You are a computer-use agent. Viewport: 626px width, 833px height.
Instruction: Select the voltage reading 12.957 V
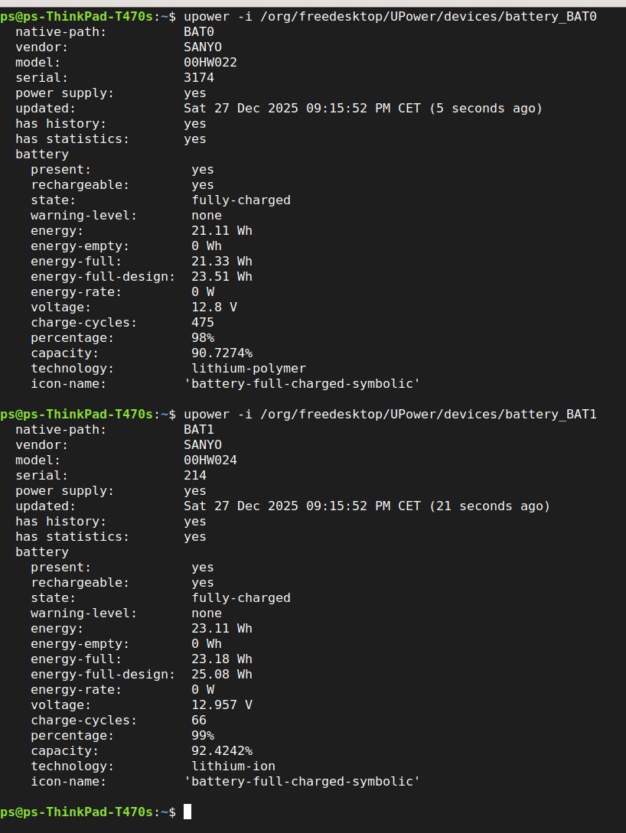pyautogui.click(x=221, y=704)
